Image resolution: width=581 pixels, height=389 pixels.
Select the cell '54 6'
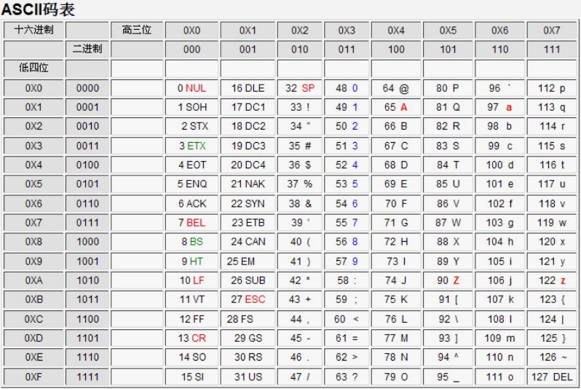click(x=347, y=203)
